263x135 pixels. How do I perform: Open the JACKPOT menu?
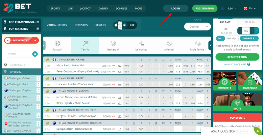coord(85,8)
